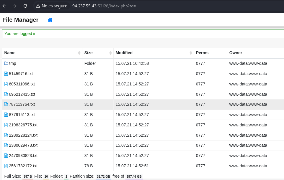Click the blue home icon
Viewport: 284px width, 180px height.
pyautogui.click(x=50, y=20)
